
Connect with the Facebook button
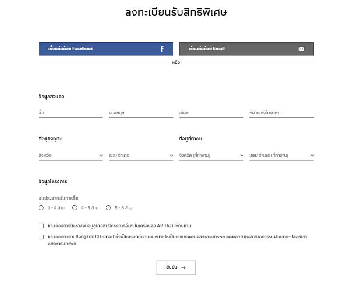(x=106, y=49)
